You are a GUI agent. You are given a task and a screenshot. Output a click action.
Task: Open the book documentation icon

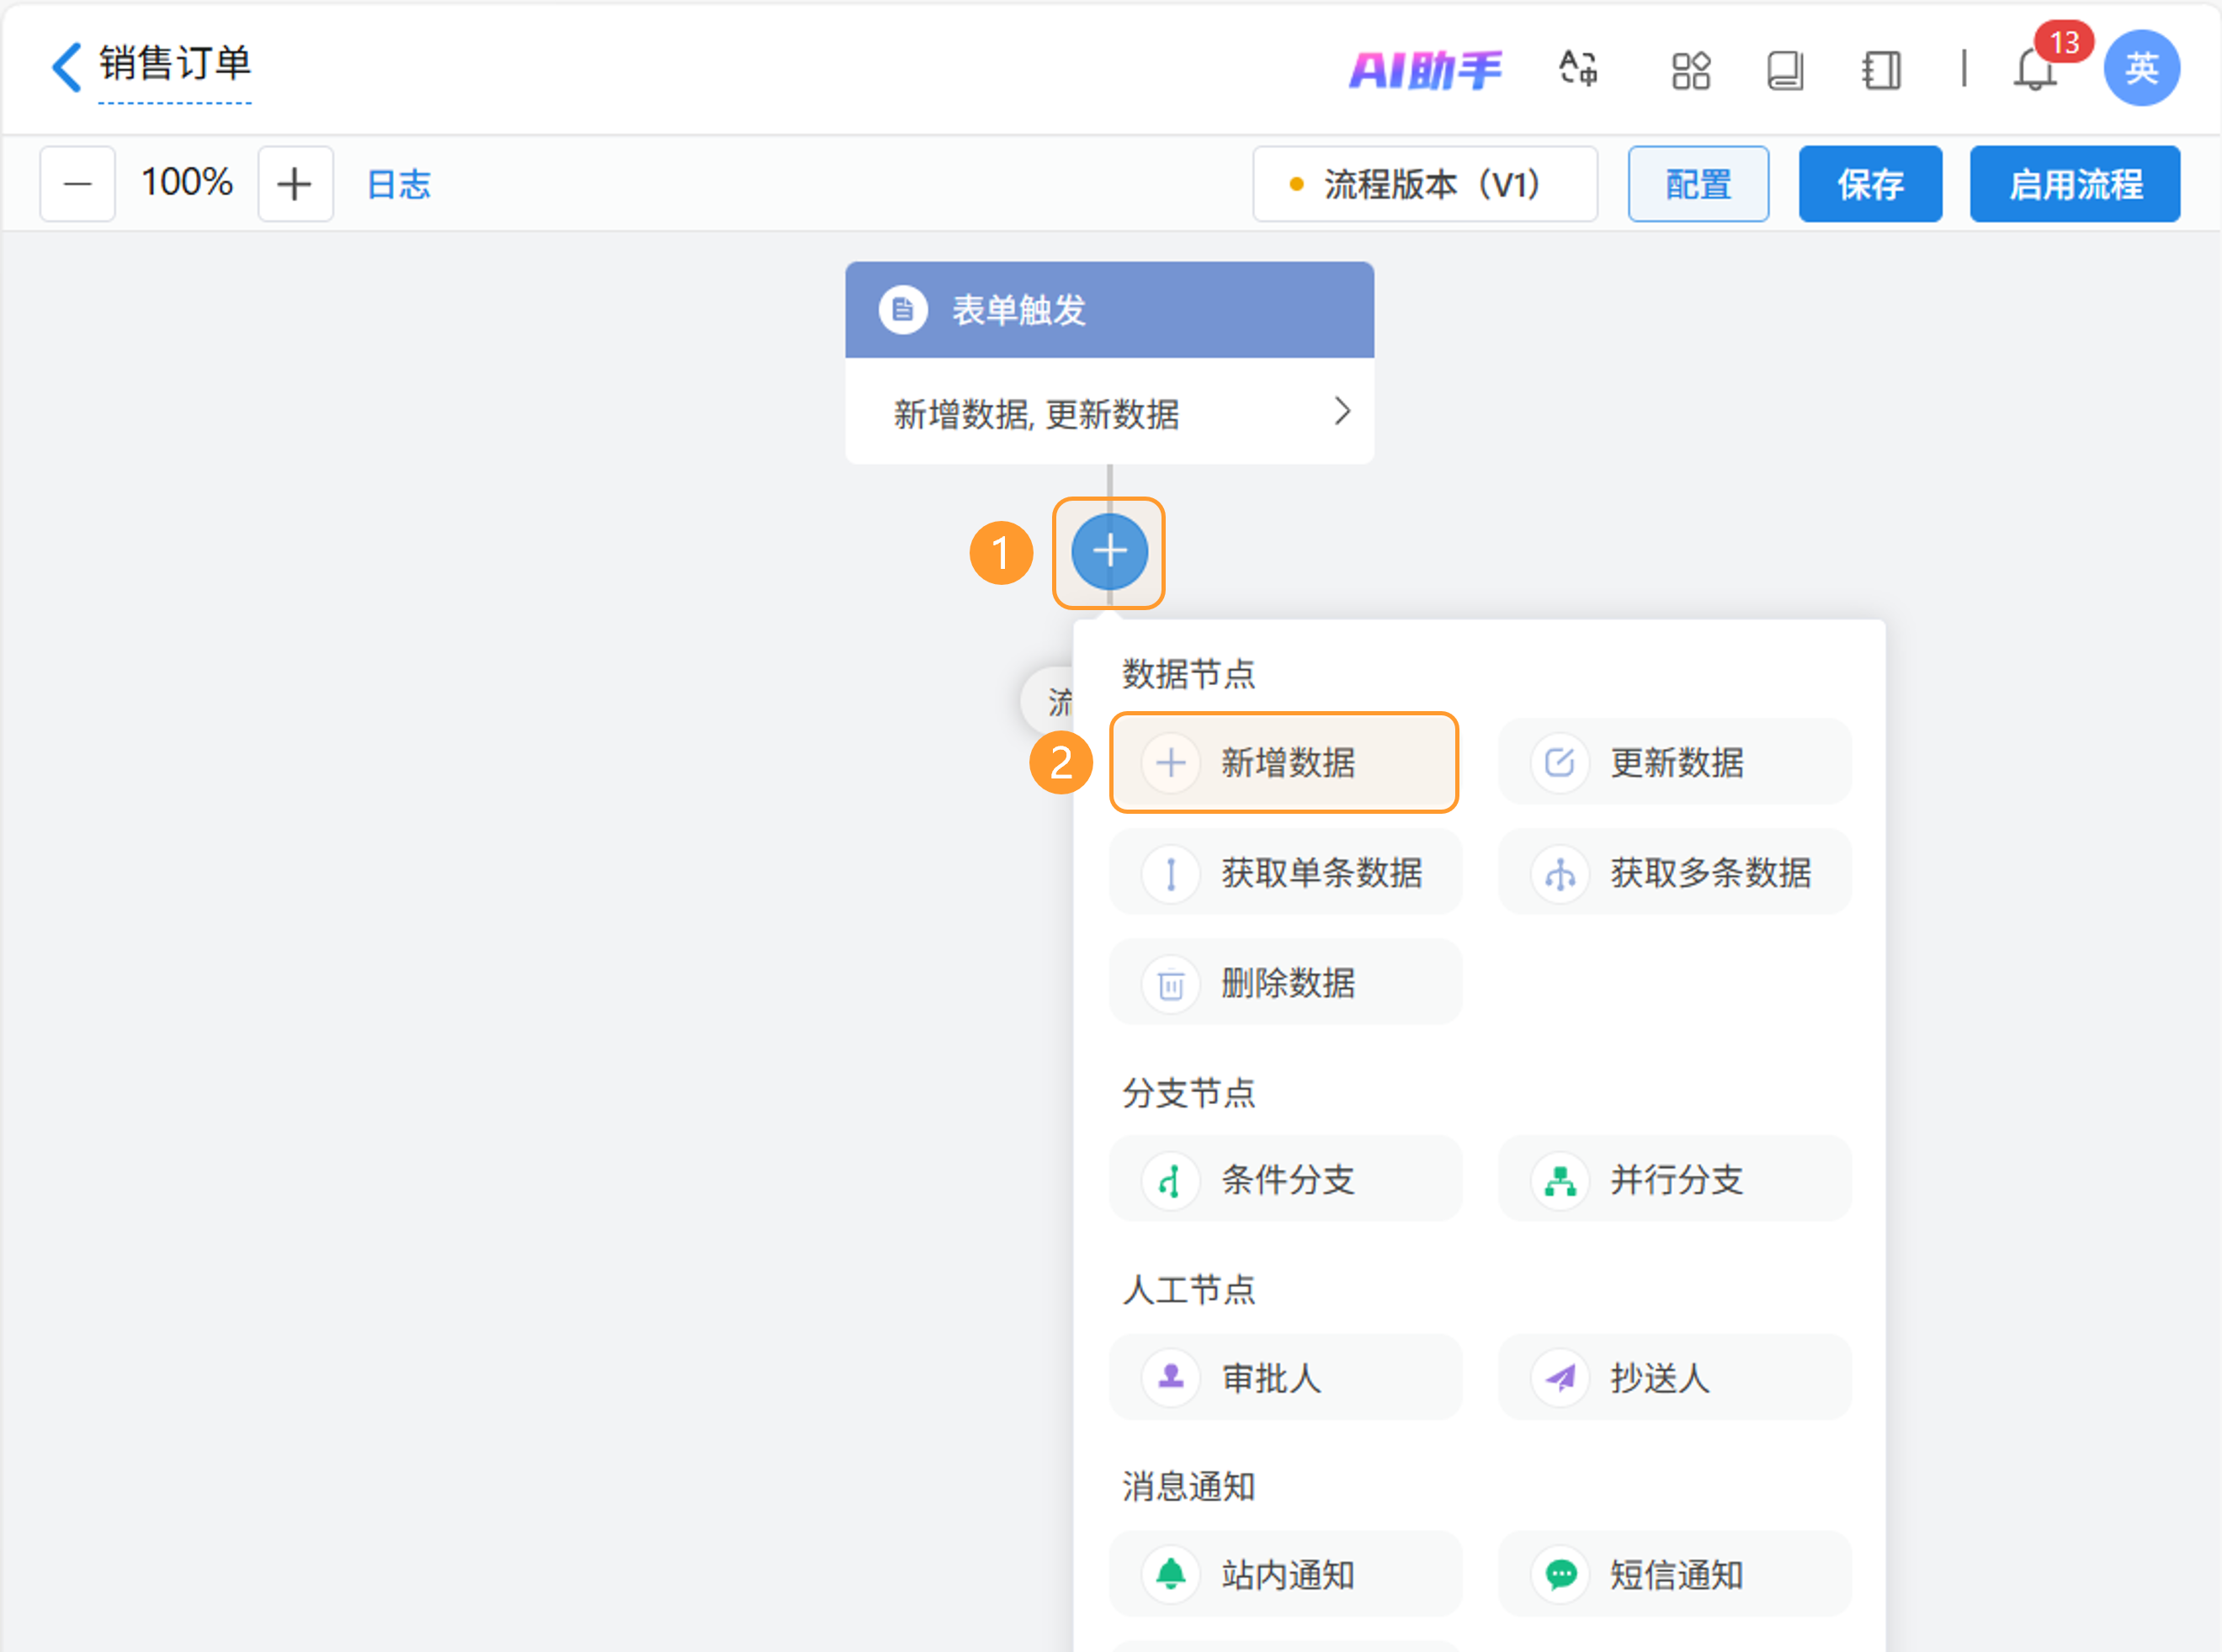click(x=1784, y=70)
